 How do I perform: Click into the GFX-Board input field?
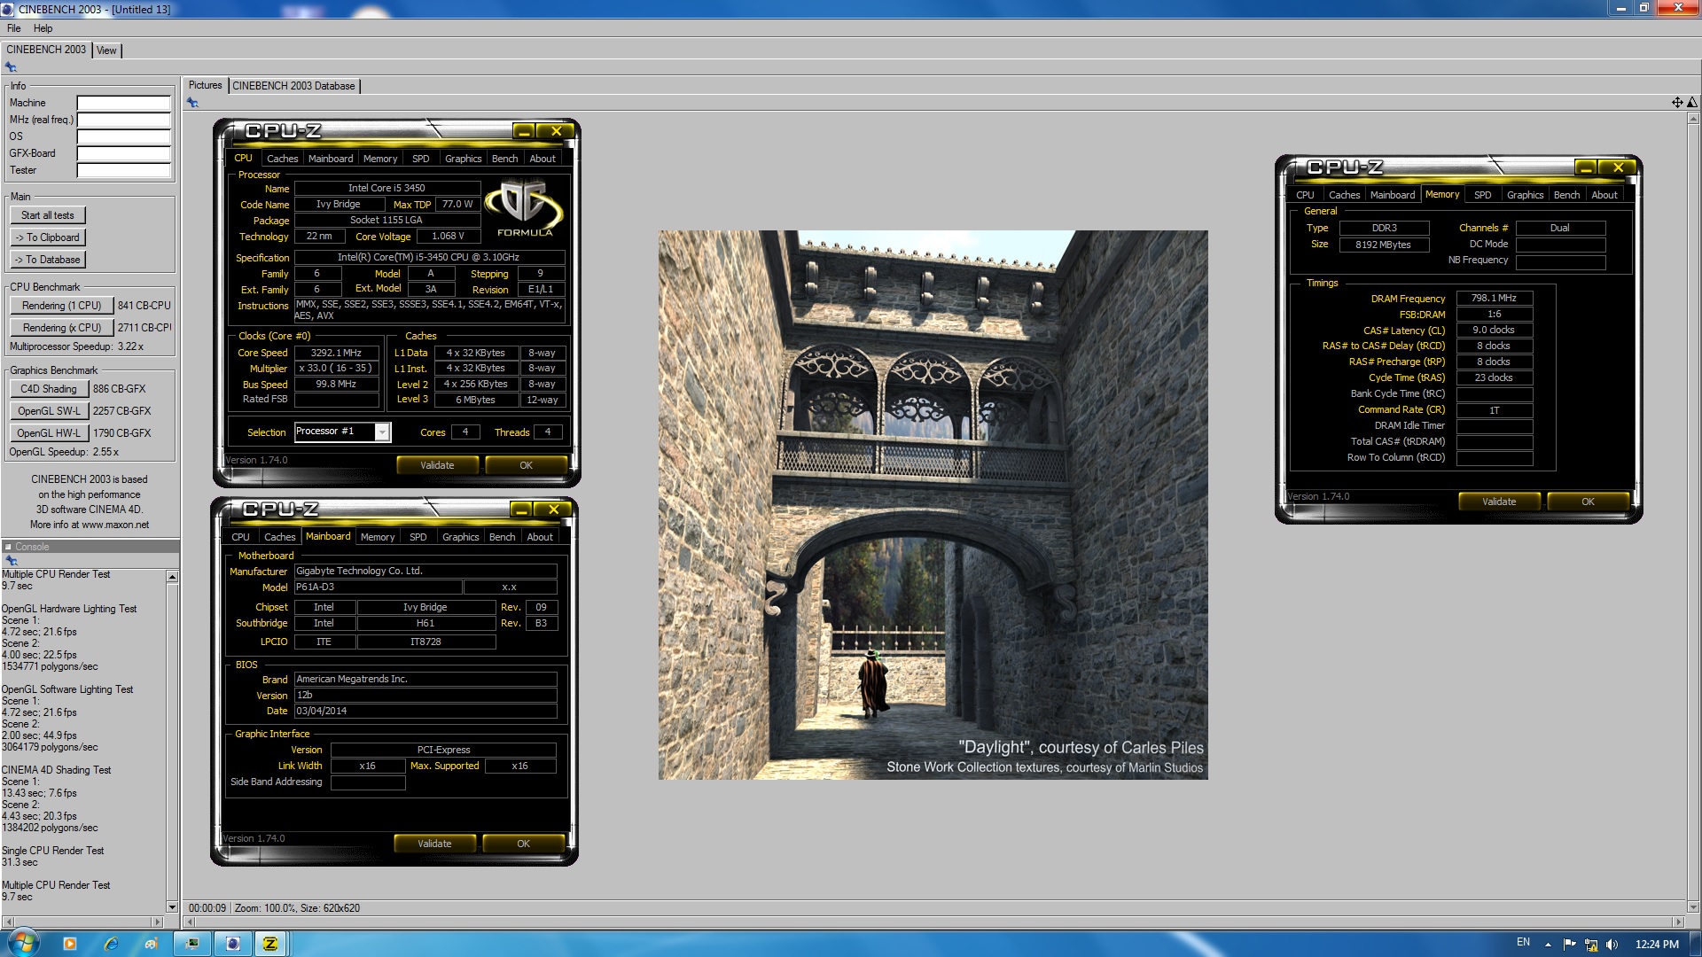[123, 153]
